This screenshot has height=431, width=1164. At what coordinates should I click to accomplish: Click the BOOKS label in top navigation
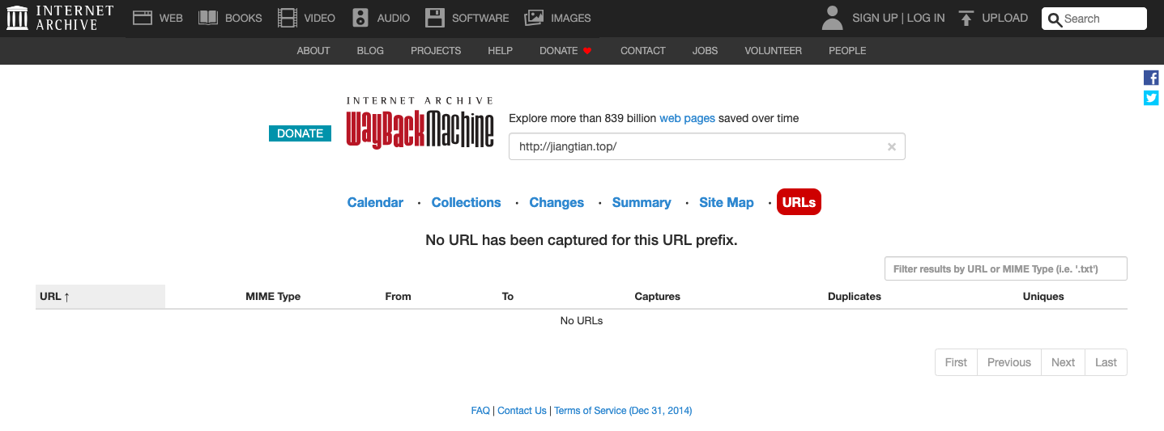point(244,18)
